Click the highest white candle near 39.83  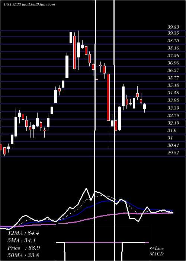[x=71, y=38]
